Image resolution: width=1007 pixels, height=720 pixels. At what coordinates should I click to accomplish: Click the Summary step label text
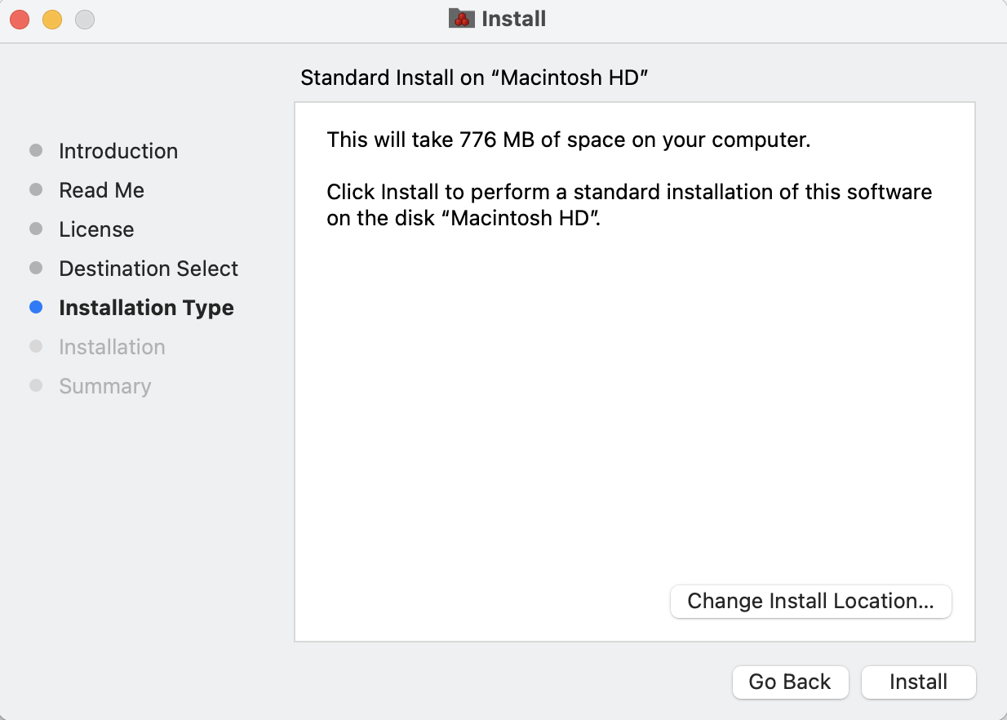pyautogui.click(x=104, y=386)
